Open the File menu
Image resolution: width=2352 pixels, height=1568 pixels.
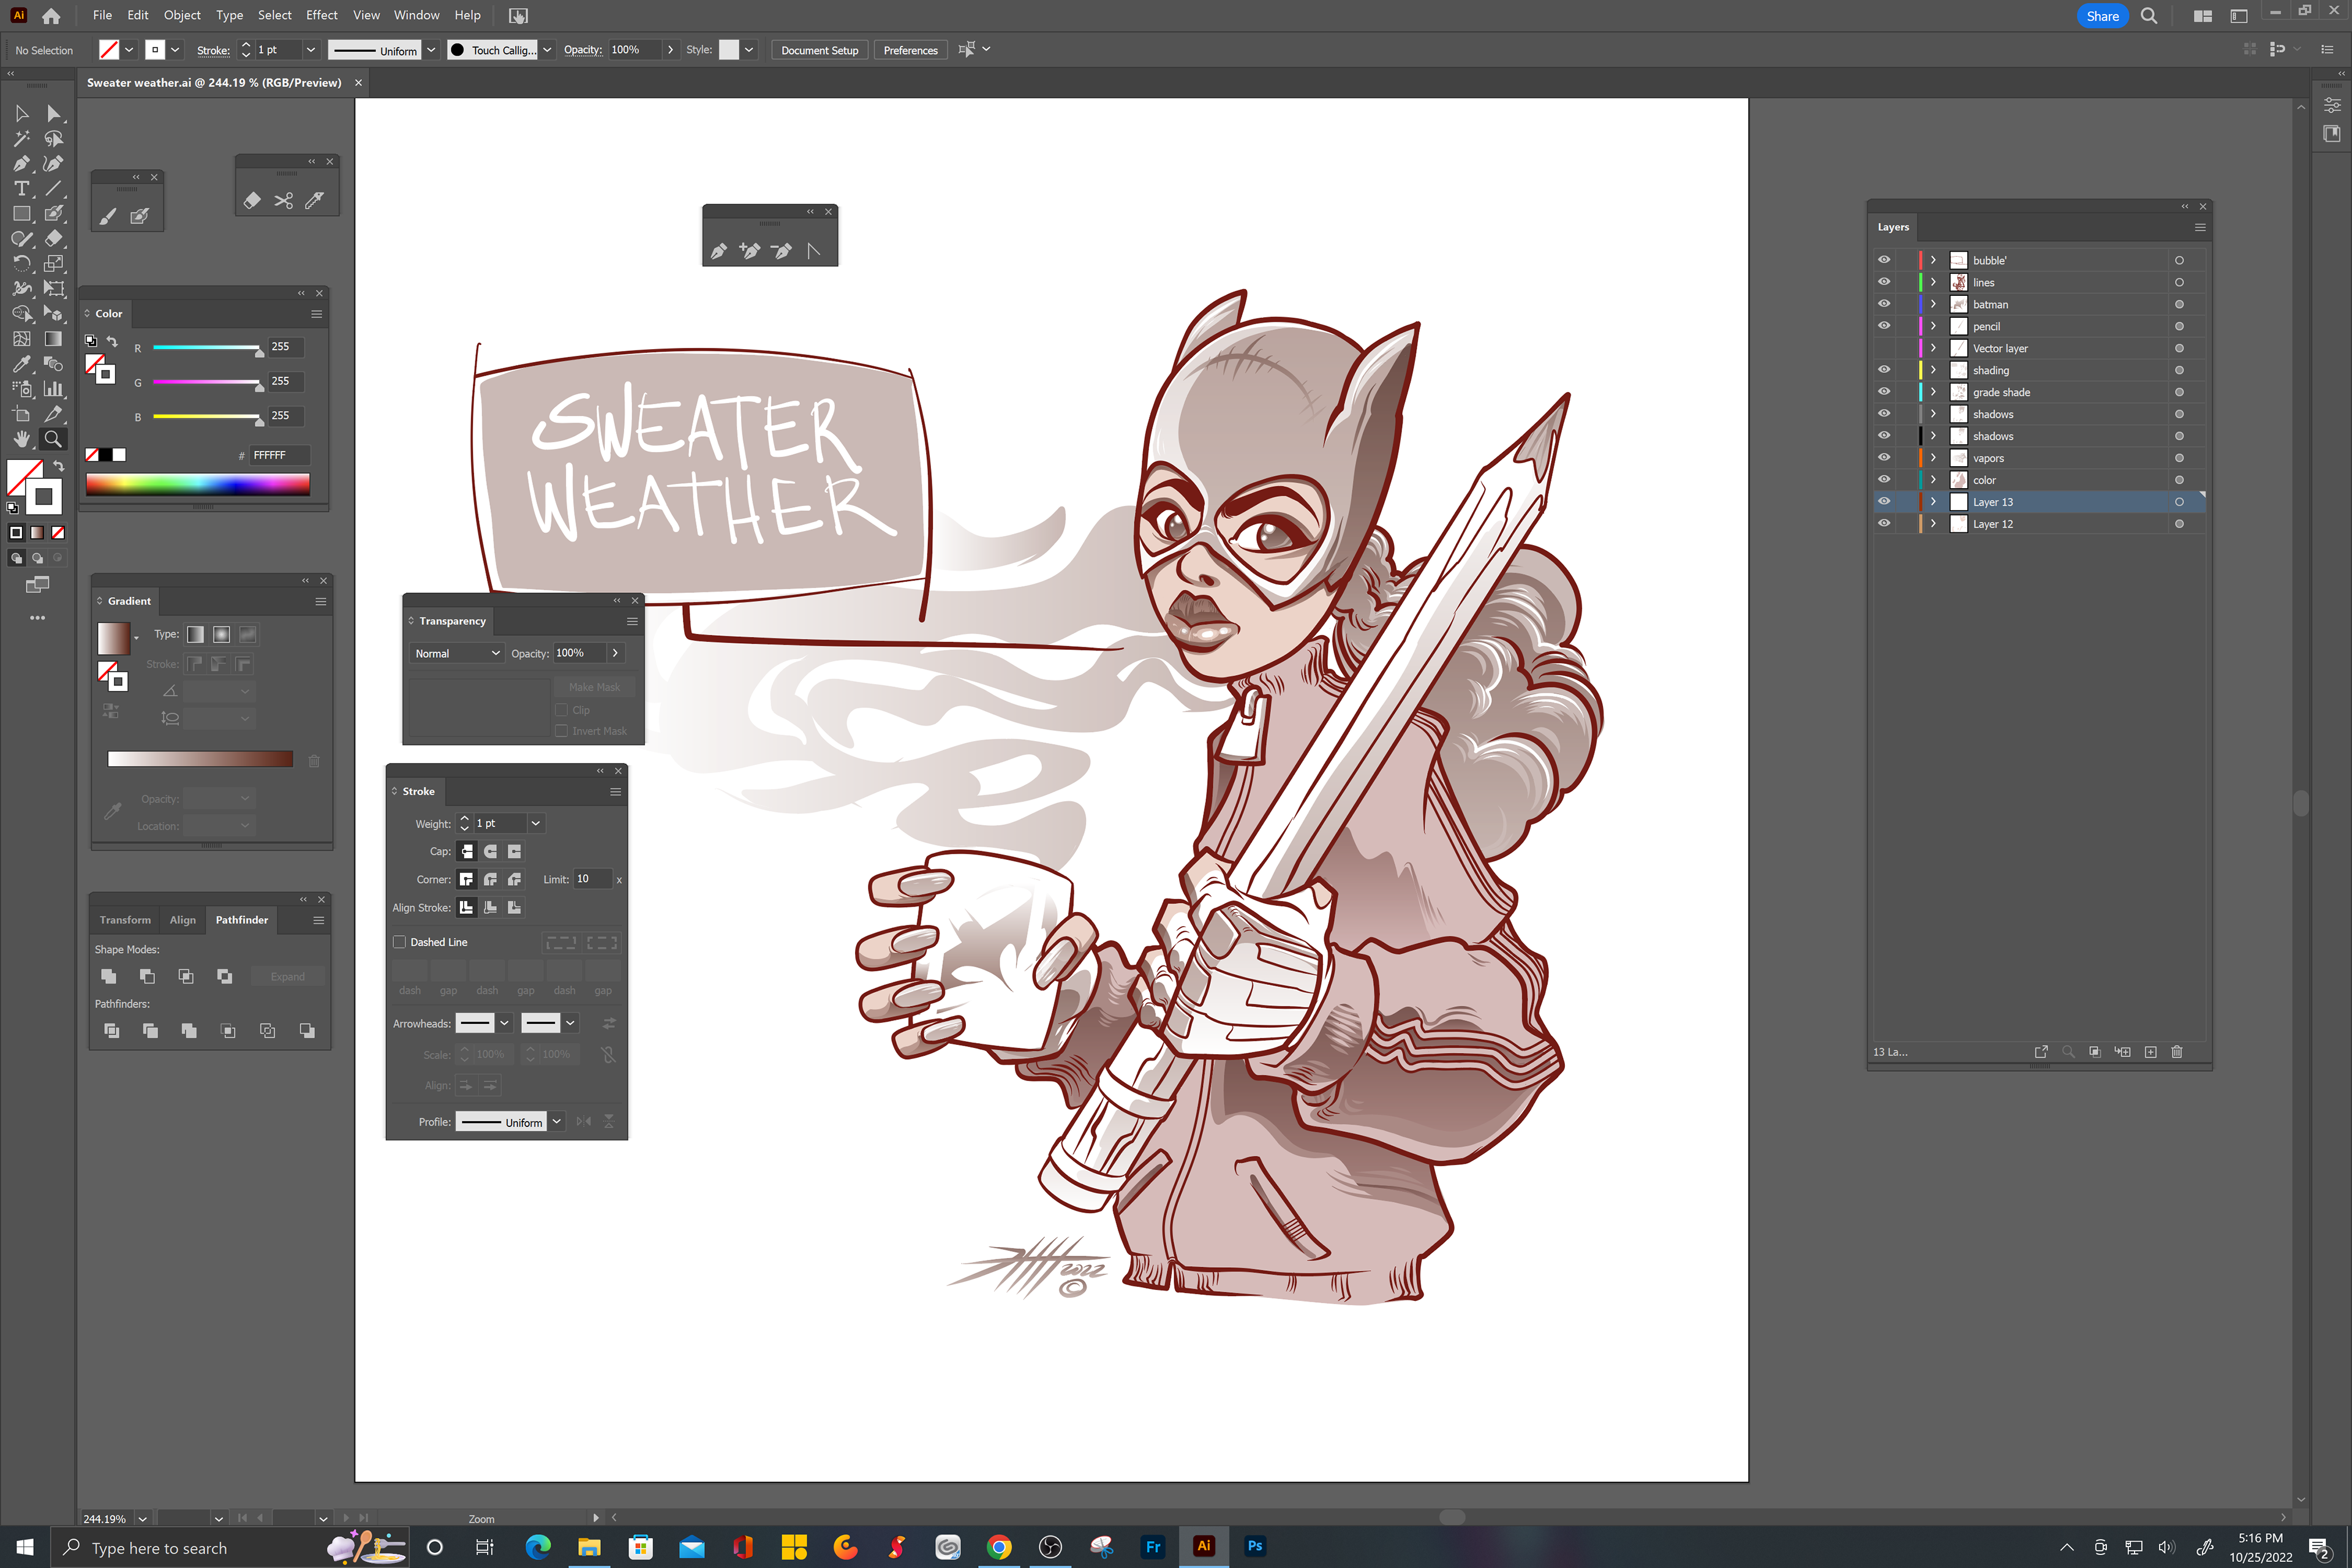coord(102,15)
